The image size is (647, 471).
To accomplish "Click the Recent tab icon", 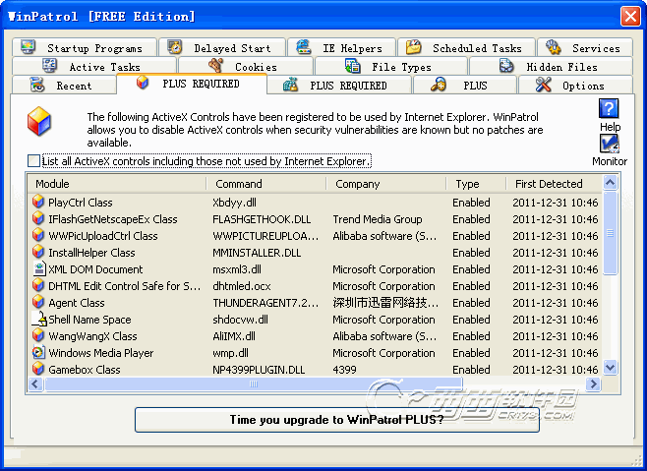I will click(37, 85).
